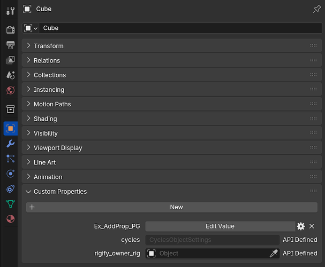Viewport: 325px width, 267px height.
Task: Click the rigify_owner_rig Object field
Action: (213, 253)
